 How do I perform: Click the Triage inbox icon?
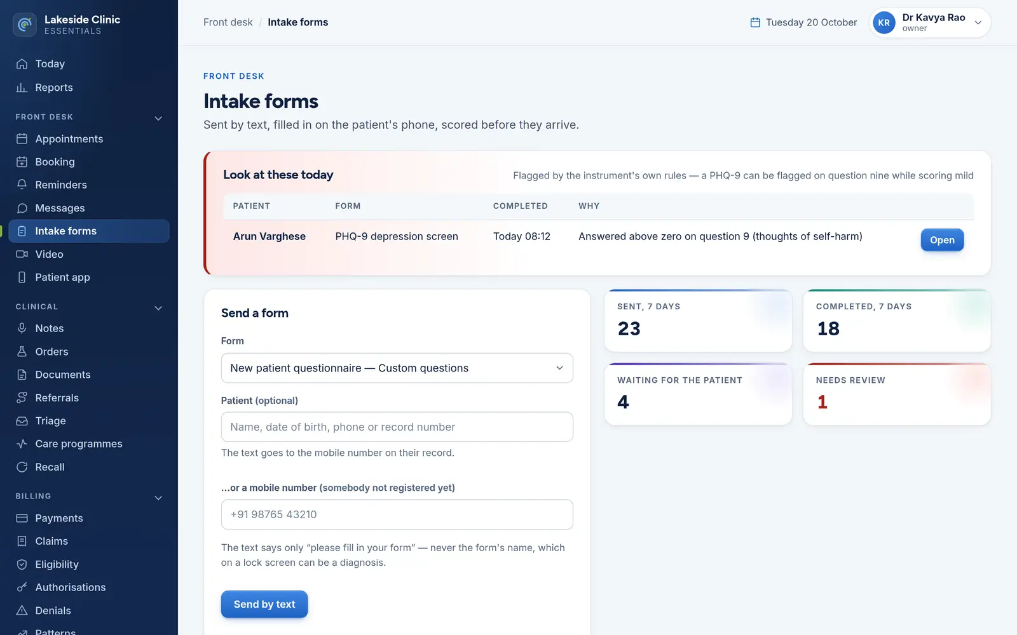22,421
